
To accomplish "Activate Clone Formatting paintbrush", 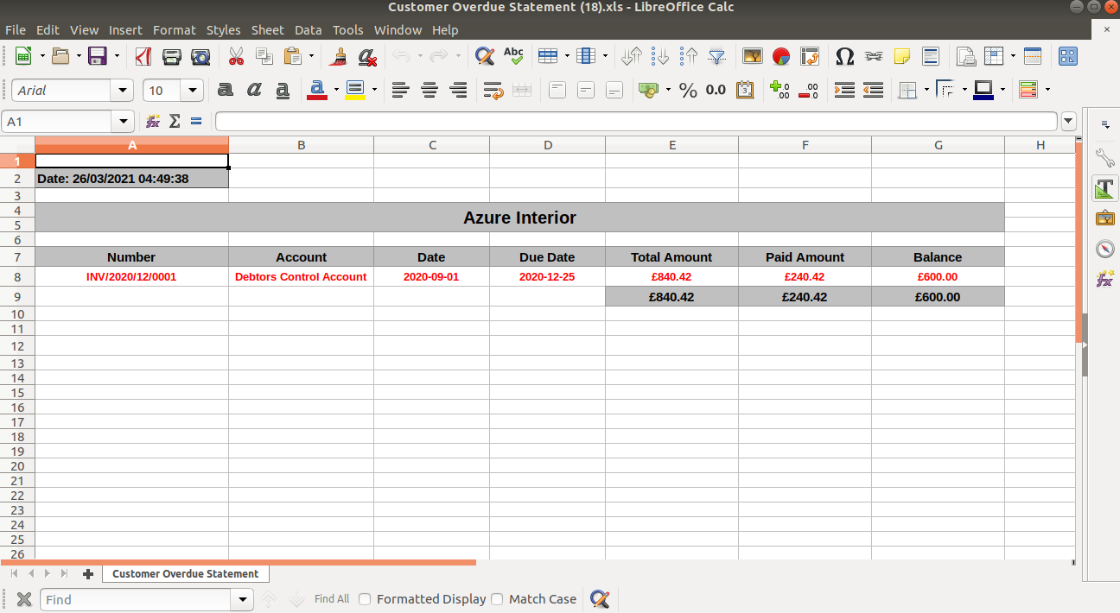I will click(x=339, y=57).
